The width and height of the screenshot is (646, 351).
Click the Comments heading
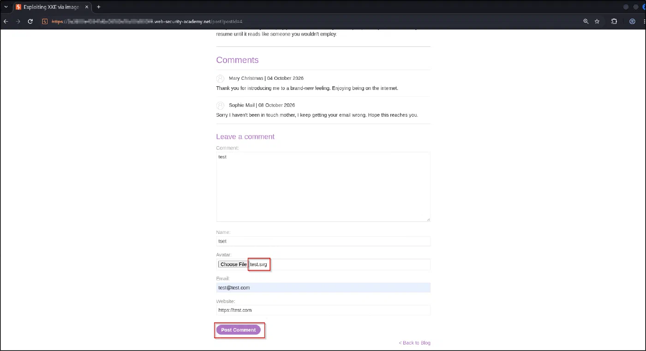point(237,60)
